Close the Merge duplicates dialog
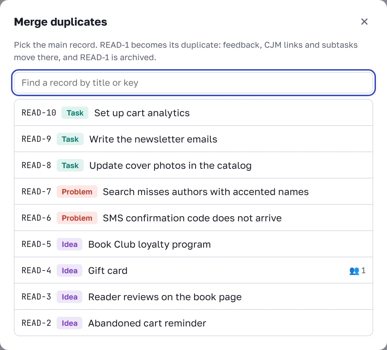The width and height of the screenshot is (387, 350). 364,22
